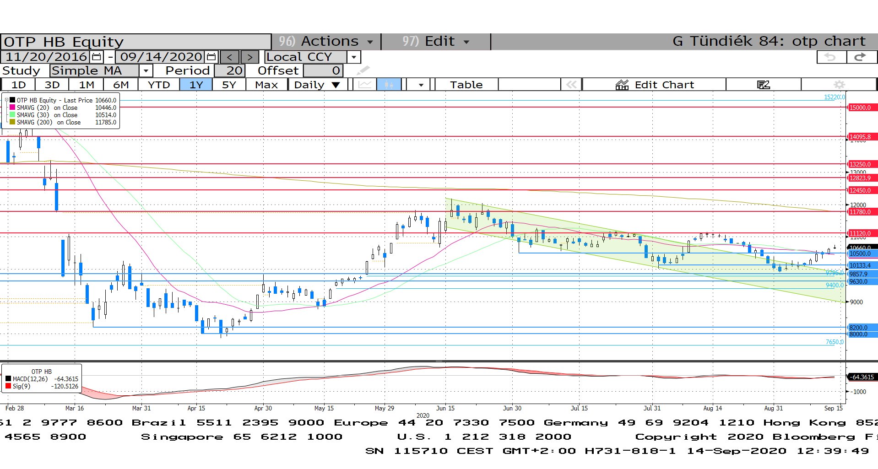Select the 5Y range tab
Screen dimensions: 878x469
point(229,85)
